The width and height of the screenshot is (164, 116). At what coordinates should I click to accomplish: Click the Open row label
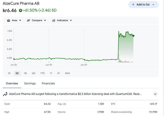coord(7,104)
